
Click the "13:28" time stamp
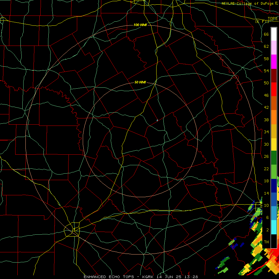pyautogui.click(x=191, y=277)
